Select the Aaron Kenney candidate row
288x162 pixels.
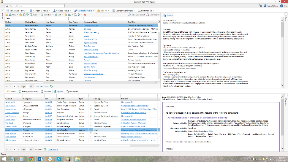pyautogui.click(x=81, y=29)
